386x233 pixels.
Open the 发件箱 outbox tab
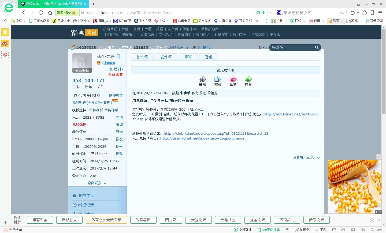coord(166,57)
